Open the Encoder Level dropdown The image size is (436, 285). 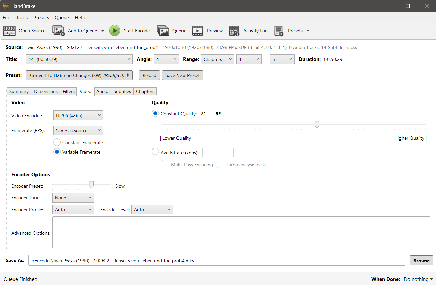tap(152, 210)
